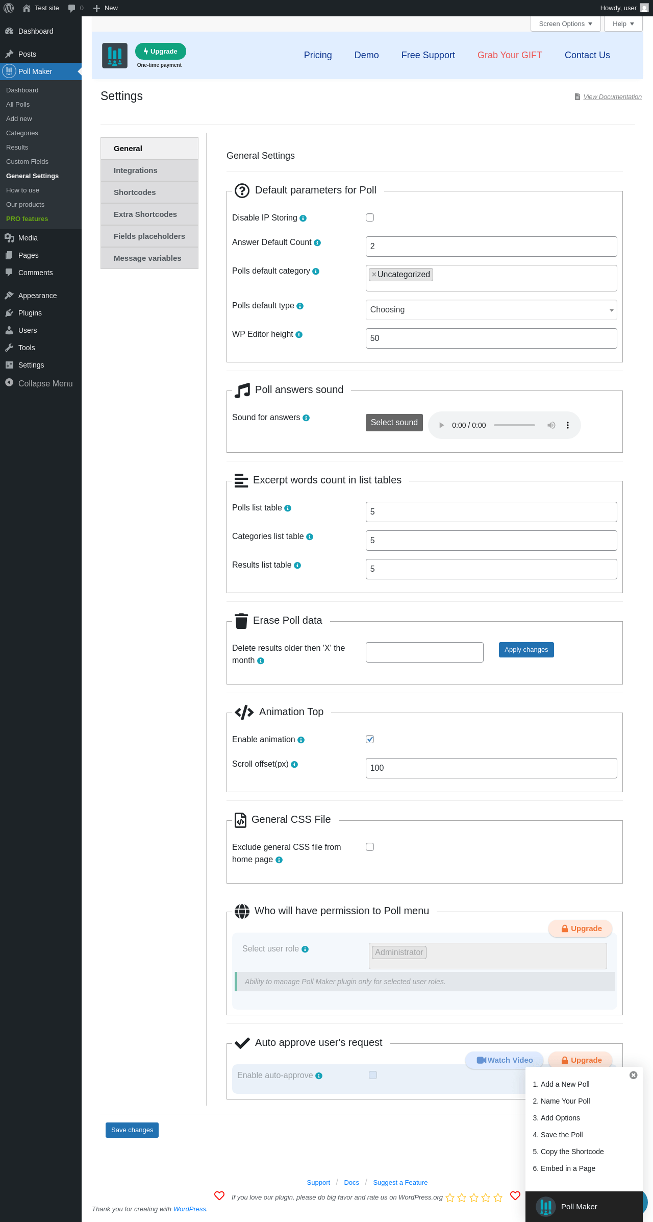Switch to the Integrations settings tab
This screenshot has height=1222, width=653.
click(x=149, y=170)
